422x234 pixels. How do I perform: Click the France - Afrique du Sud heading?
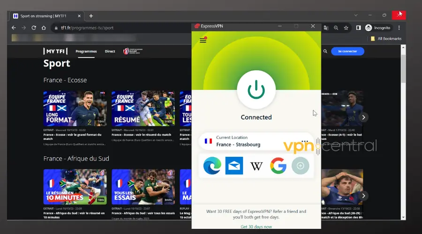click(x=76, y=159)
